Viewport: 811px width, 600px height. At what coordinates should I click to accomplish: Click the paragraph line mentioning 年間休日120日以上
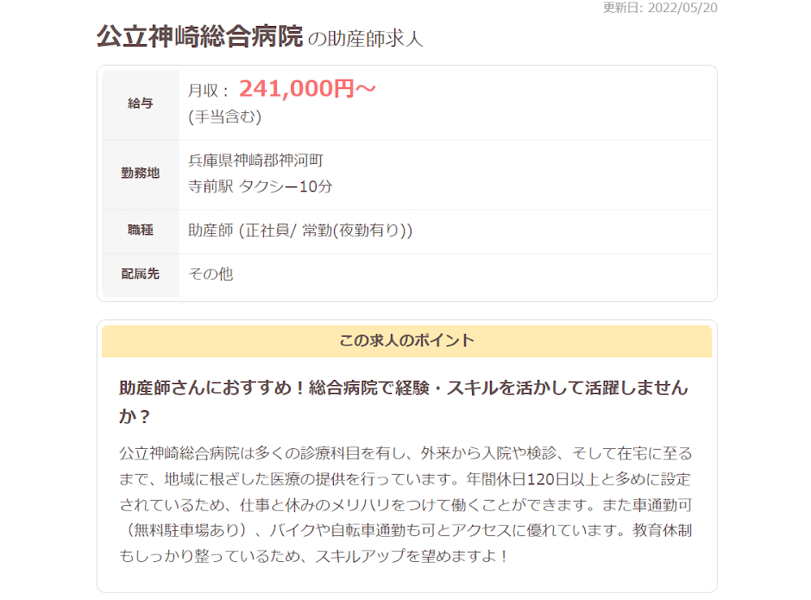pos(405,479)
